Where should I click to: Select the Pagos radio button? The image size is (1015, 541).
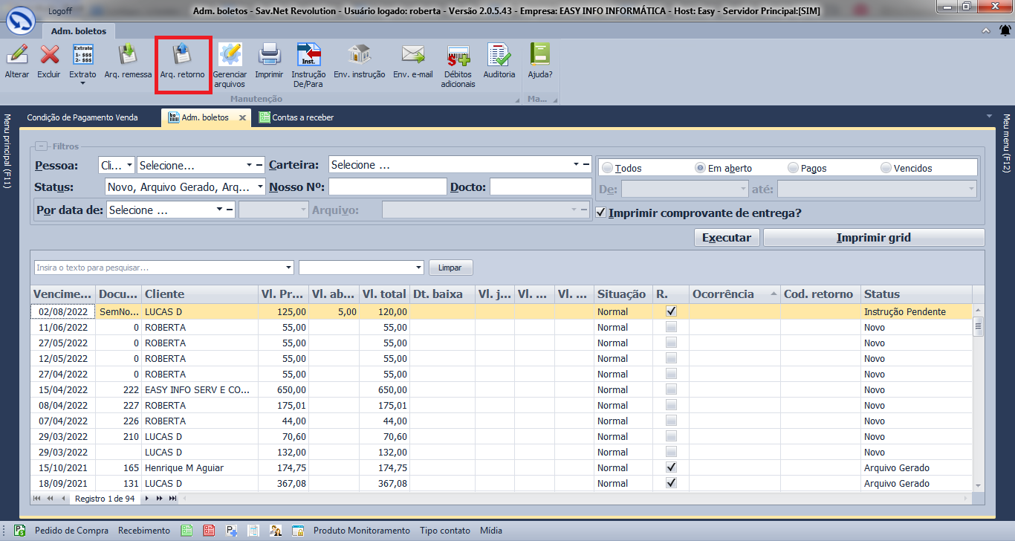click(793, 169)
